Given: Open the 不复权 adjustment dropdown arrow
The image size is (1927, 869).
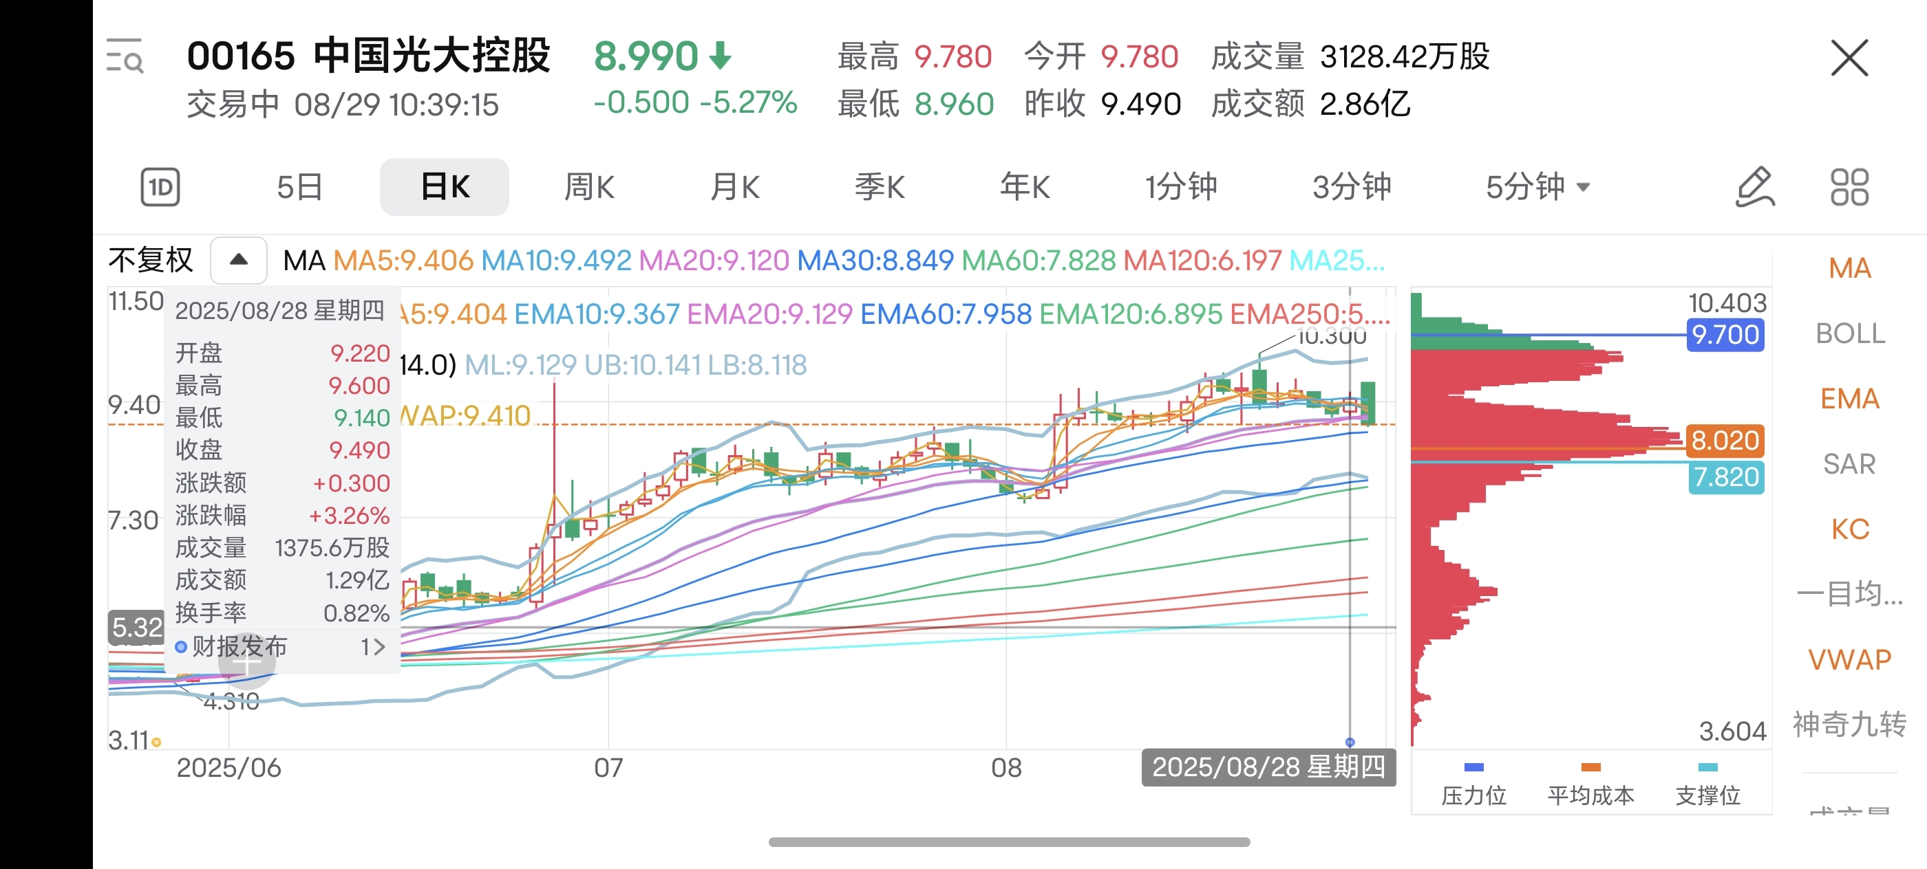Looking at the screenshot, I should (x=239, y=260).
